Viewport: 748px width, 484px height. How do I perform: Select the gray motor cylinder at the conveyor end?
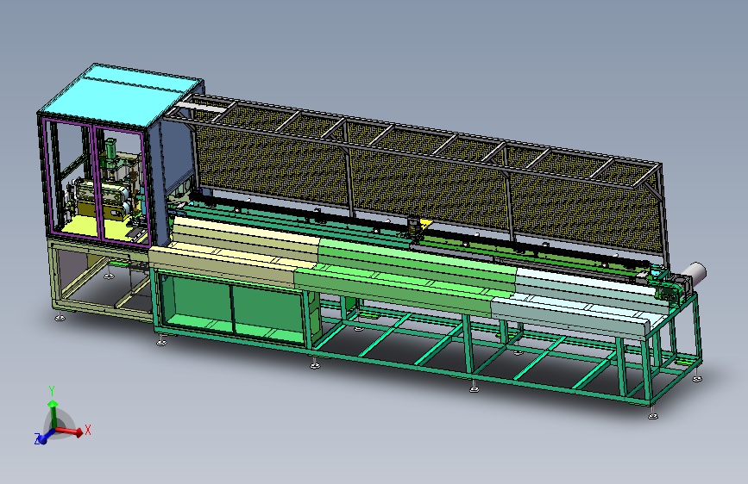point(694,275)
